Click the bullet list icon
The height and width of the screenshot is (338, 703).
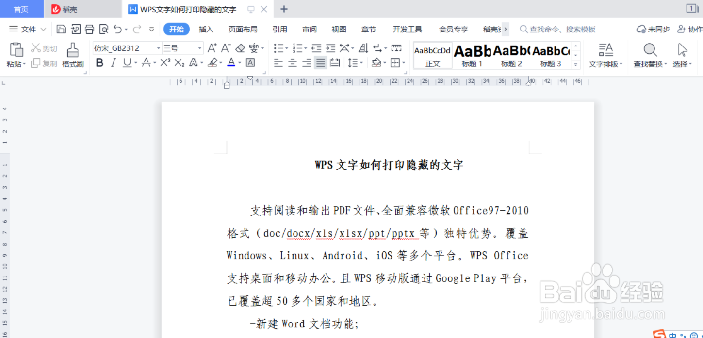click(278, 48)
